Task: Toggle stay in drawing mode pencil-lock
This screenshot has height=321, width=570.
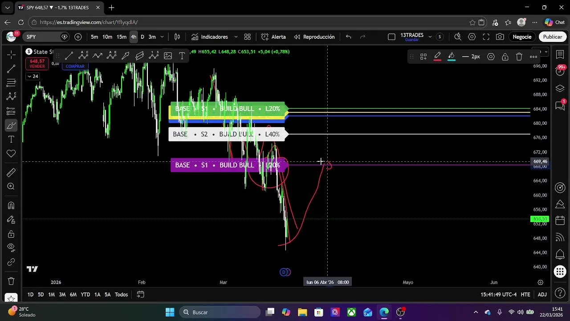Action: coord(11,220)
